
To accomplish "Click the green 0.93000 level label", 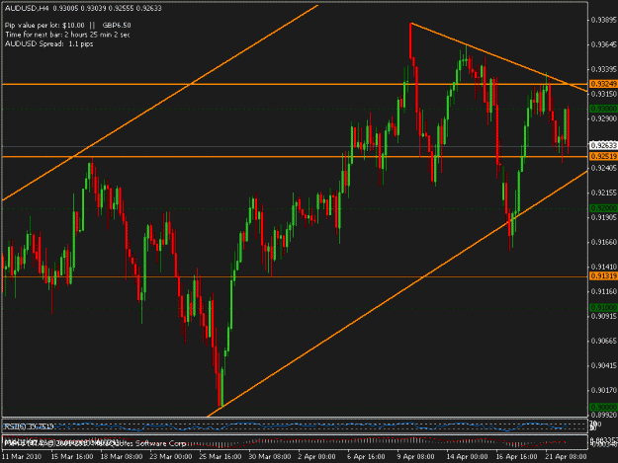I will [x=603, y=109].
